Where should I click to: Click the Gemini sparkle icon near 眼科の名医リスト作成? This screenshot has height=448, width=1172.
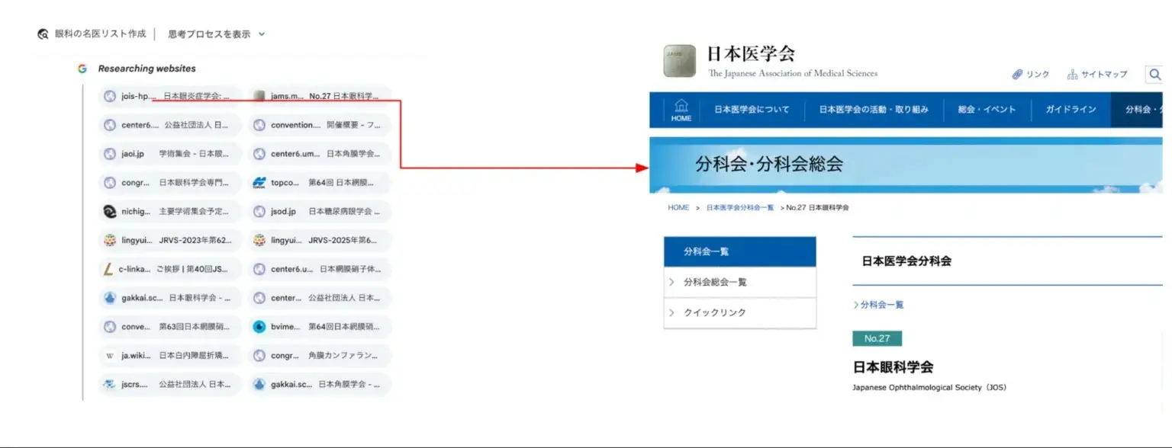[x=43, y=34]
